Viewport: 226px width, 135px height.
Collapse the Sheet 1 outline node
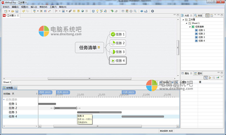coord(186,23)
